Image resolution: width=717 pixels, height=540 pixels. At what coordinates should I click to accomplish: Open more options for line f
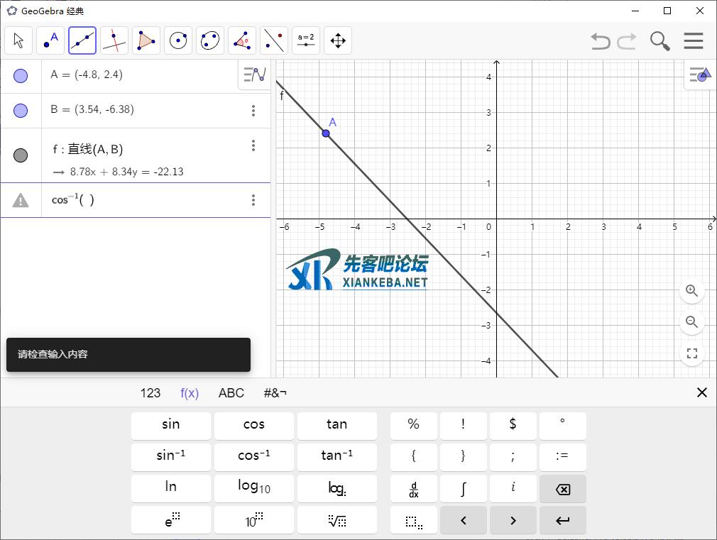[253, 145]
